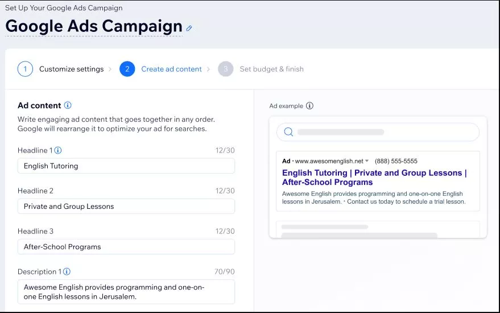Click the Google Ads Campaign title to rename
Viewport: 500px width, 313px height.
coord(94,27)
